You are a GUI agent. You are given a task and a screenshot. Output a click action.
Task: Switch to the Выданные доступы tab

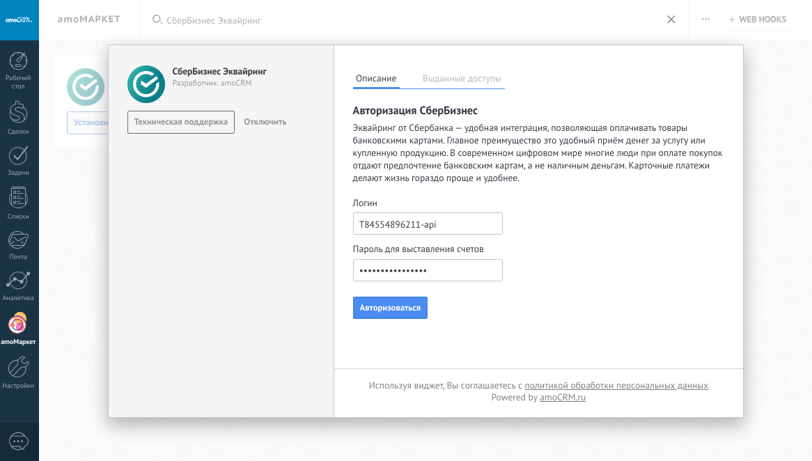[x=462, y=79]
